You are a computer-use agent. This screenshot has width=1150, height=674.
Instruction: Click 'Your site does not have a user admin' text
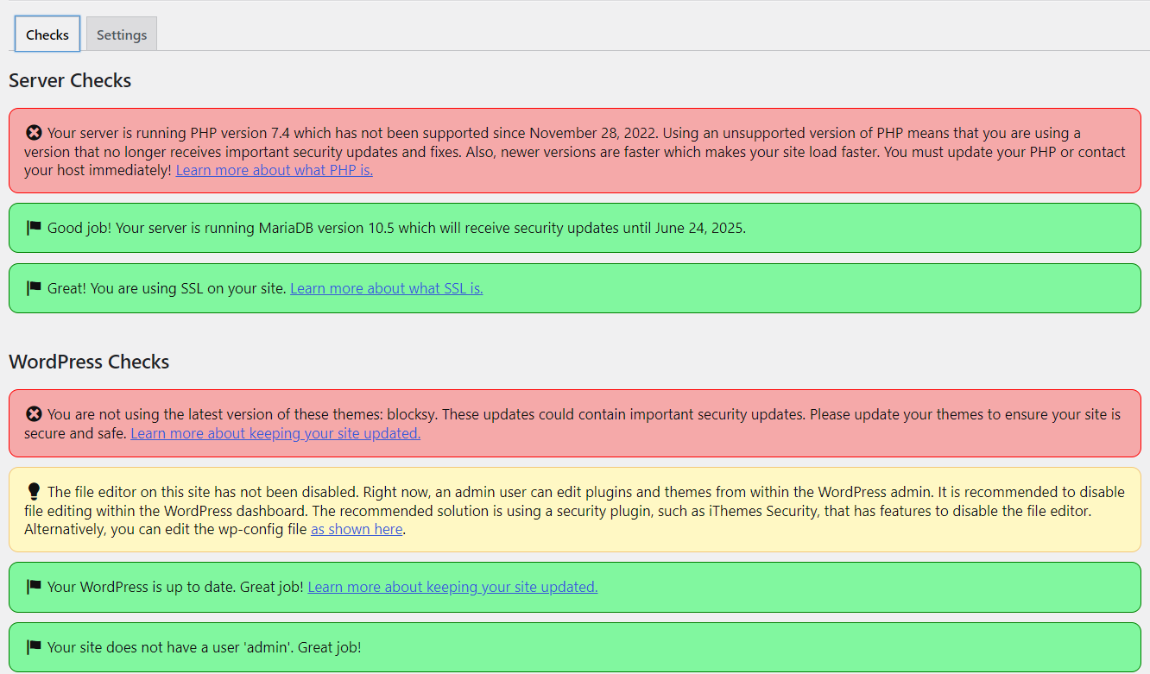(x=205, y=646)
